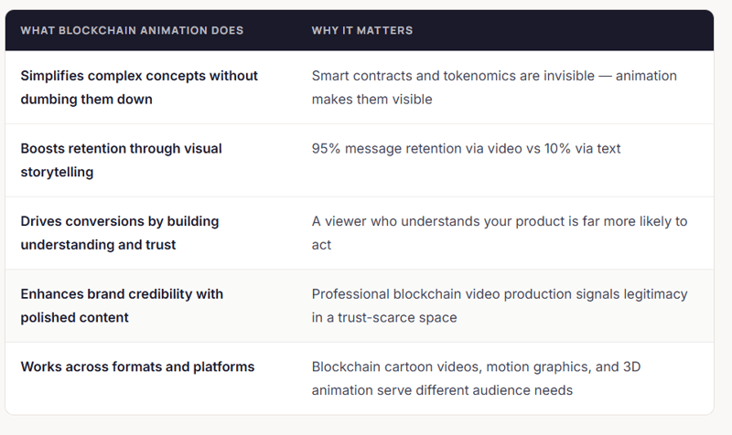Image resolution: width=732 pixels, height=435 pixels.
Task: Click the "polished content" line
Action: coord(74,318)
